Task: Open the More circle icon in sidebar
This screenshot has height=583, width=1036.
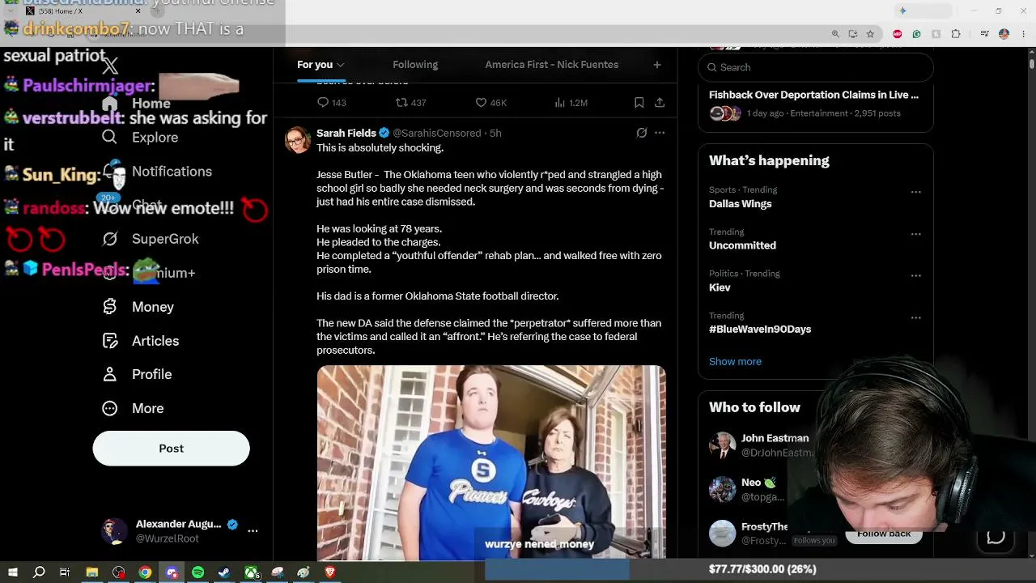Action: [x=109, y=408]
